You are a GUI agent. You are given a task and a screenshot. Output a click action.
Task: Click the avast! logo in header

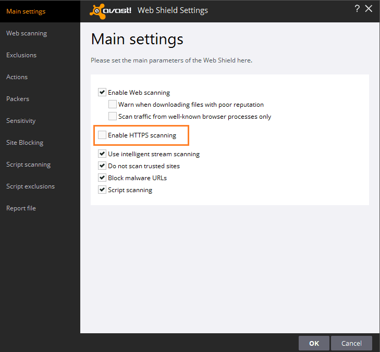click(111, 11)
